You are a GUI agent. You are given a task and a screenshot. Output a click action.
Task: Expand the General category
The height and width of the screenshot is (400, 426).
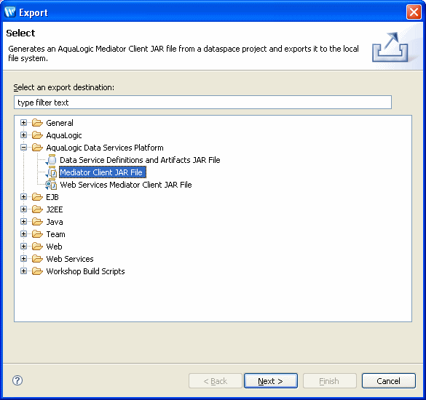23,123
